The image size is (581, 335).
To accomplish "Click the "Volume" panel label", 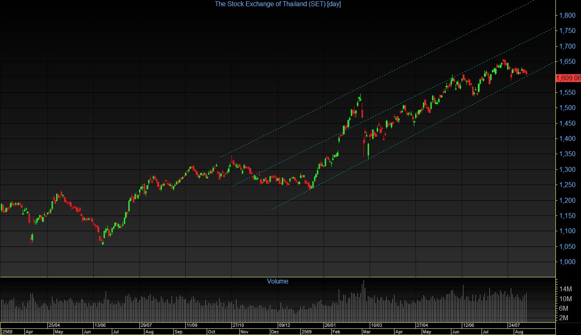I will click(x=278, y=281).
